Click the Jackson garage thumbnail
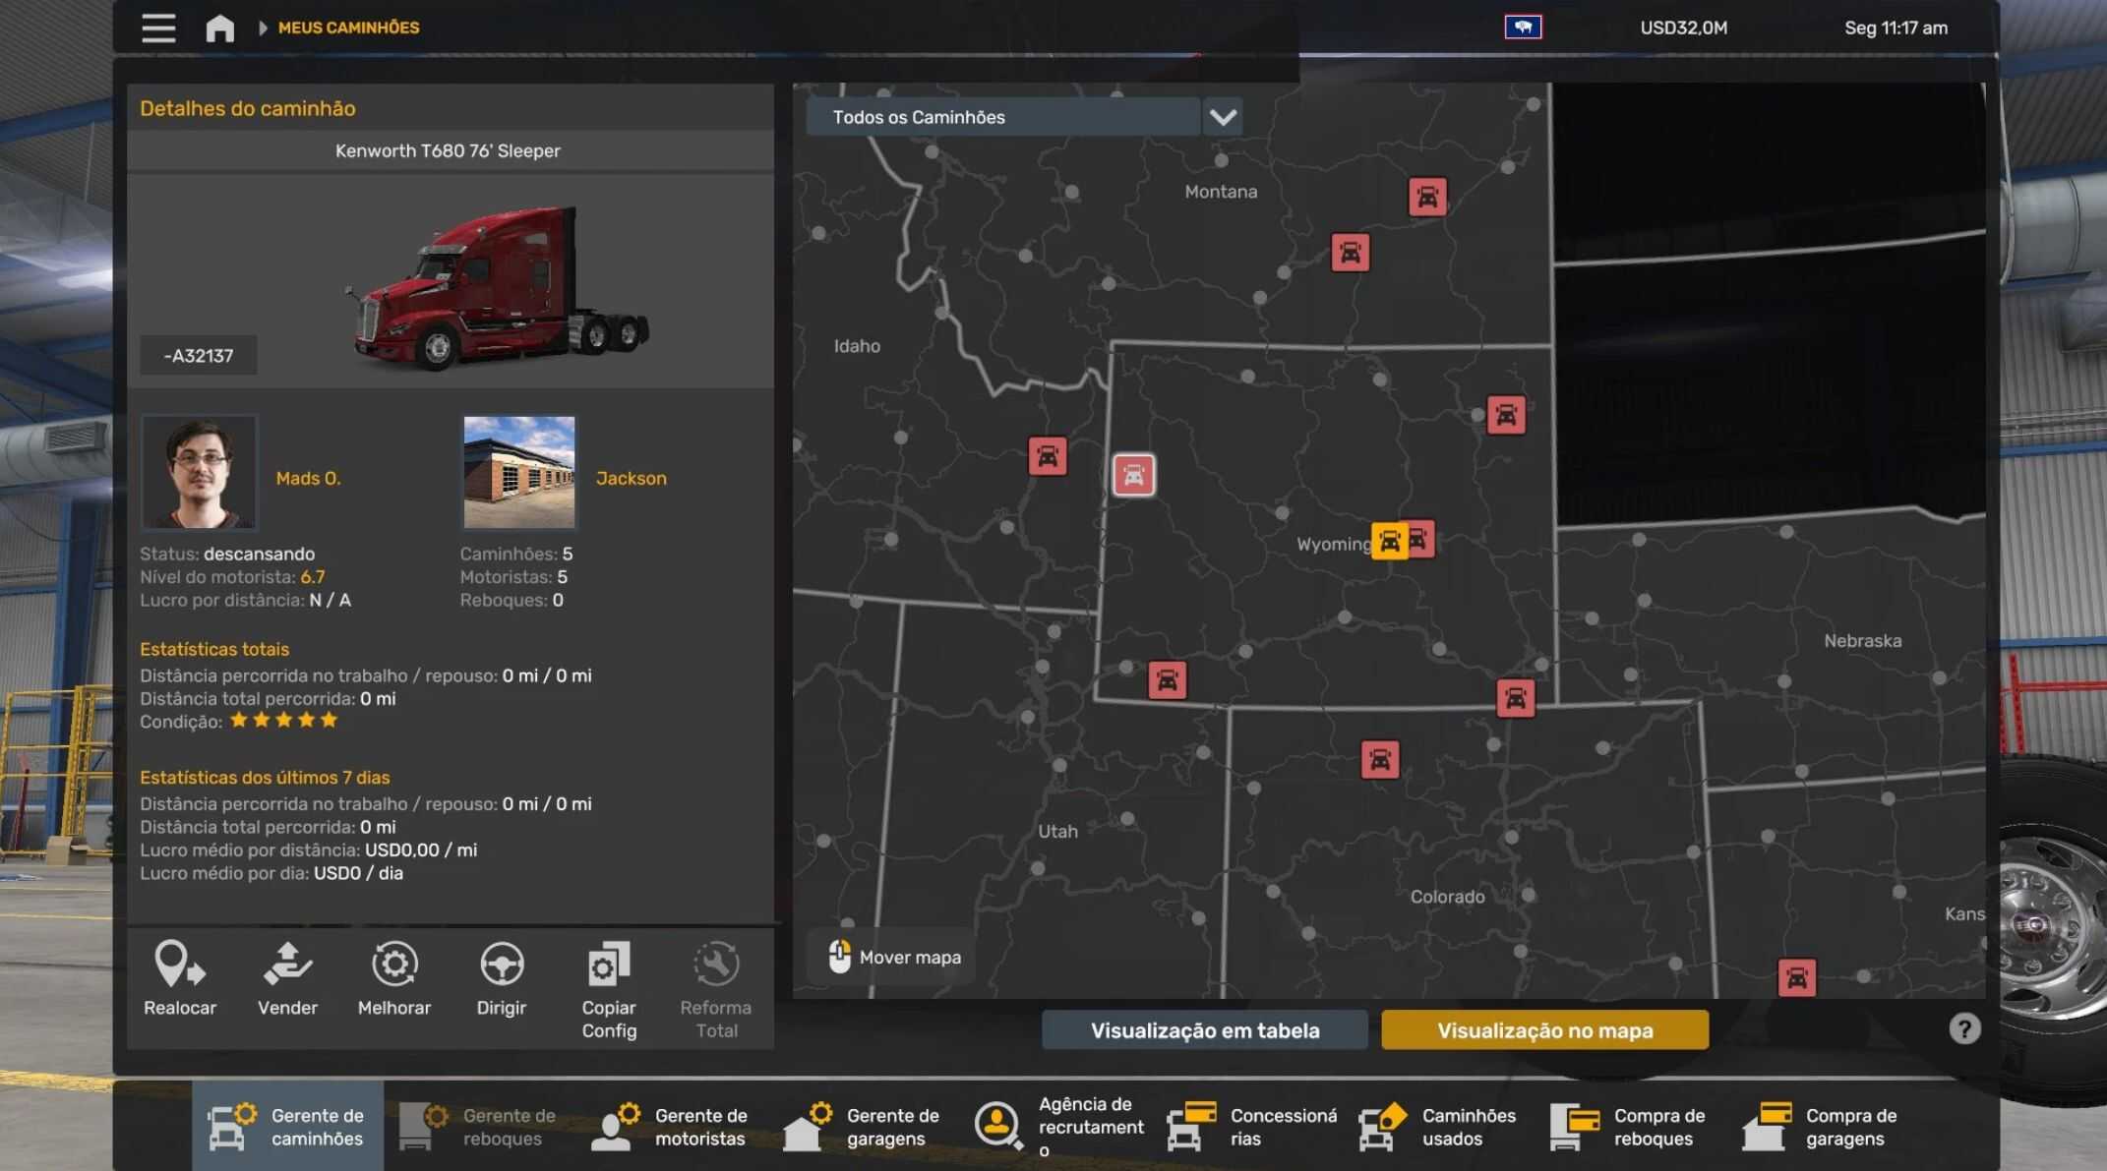Screen dimensions: 2107x1171 point(519,472)
